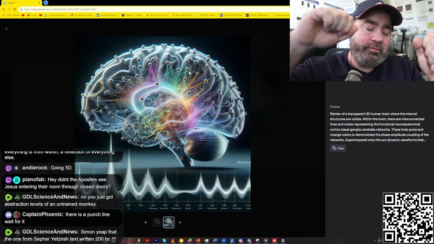Open the 'Visualizing the data...' bookmark
The image size is (434, 244).
pyautogui.click(x=81, y=15)
